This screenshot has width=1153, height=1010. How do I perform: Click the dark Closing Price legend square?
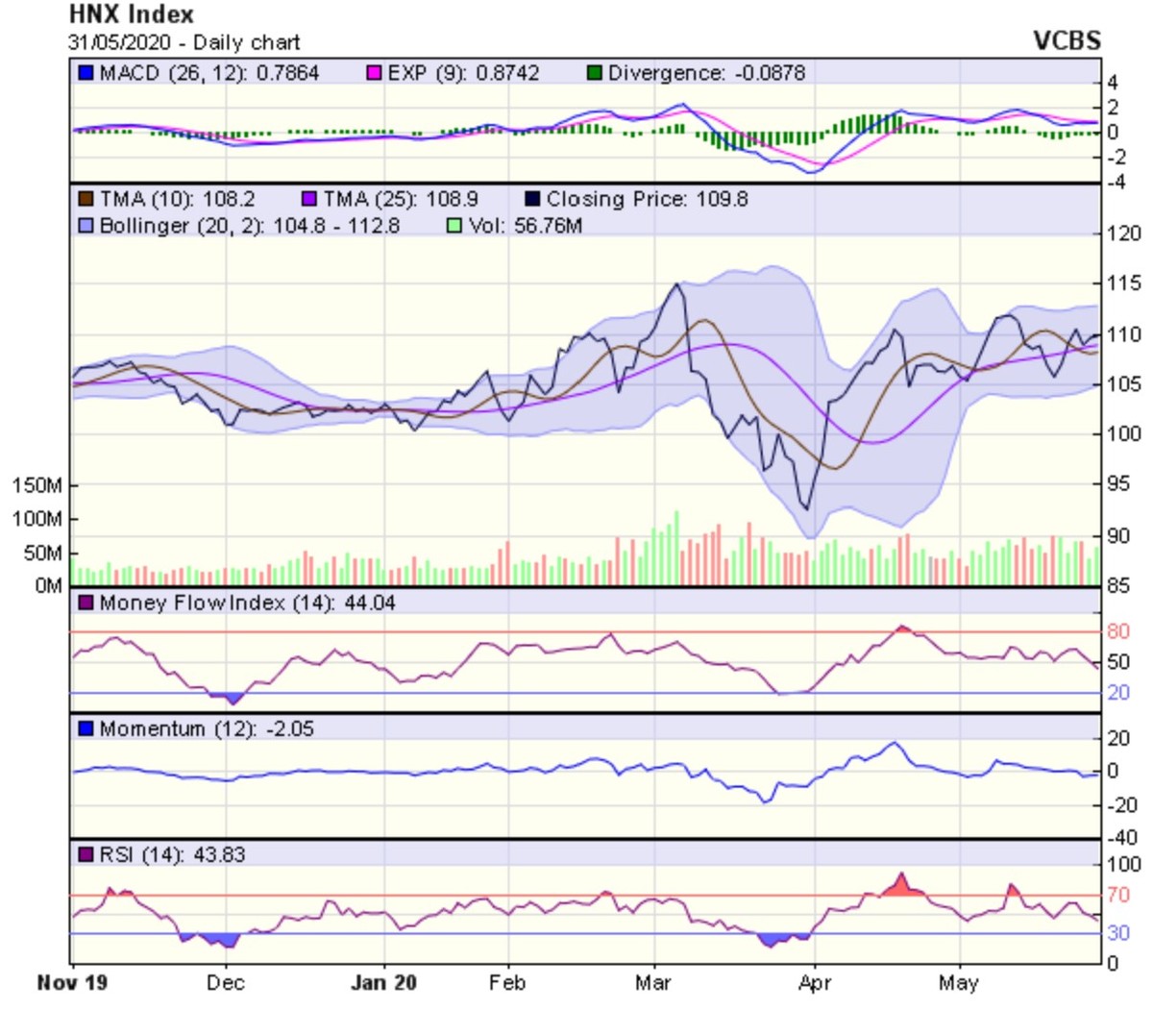532,199
